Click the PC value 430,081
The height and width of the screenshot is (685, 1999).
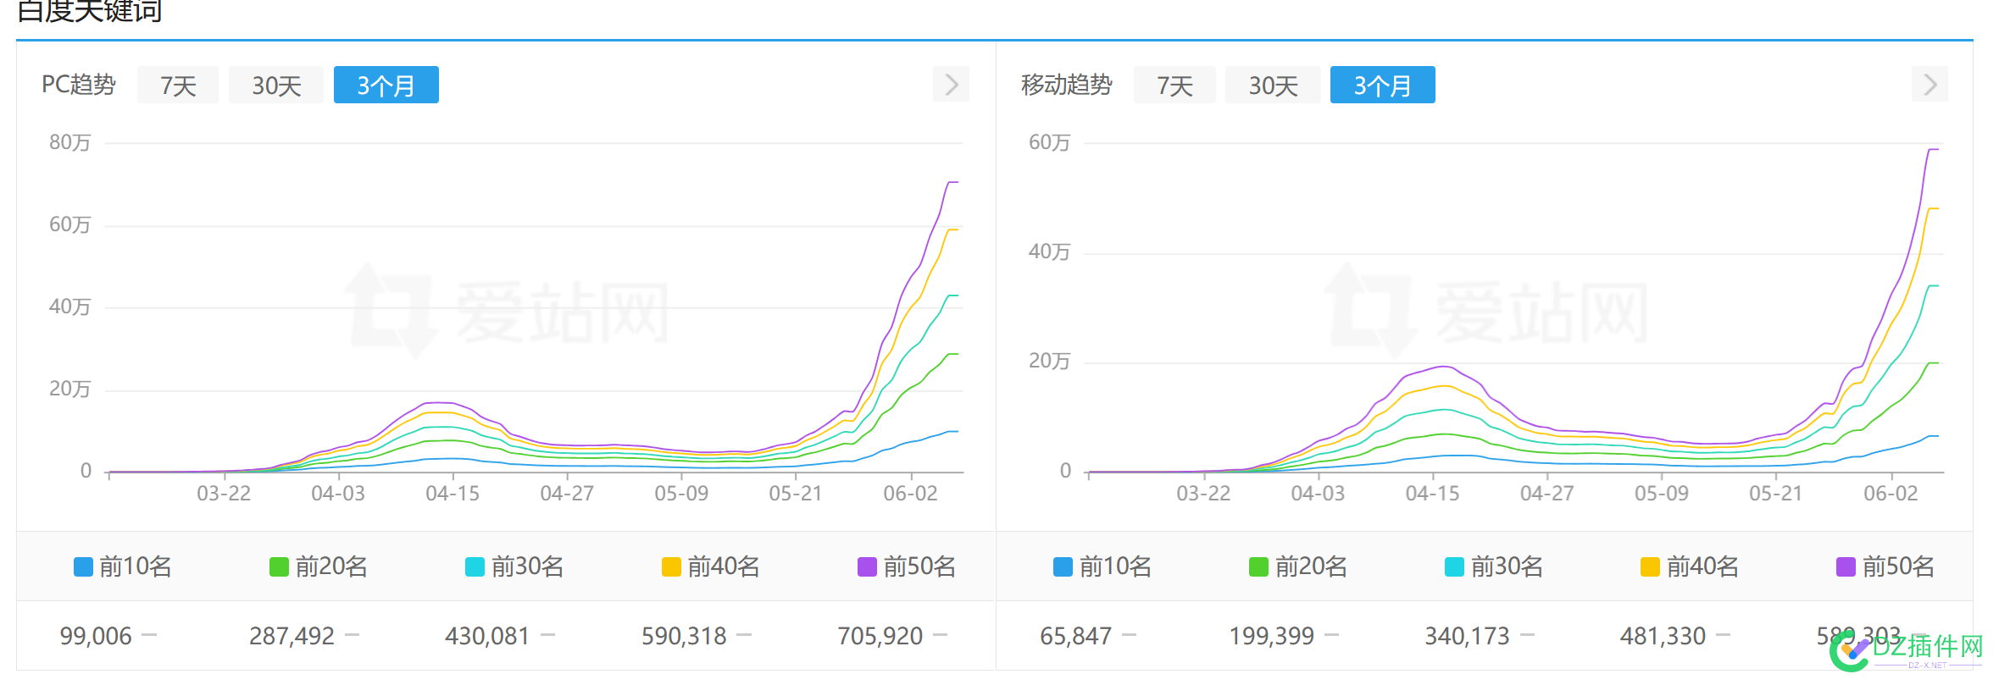pos(487,636)
